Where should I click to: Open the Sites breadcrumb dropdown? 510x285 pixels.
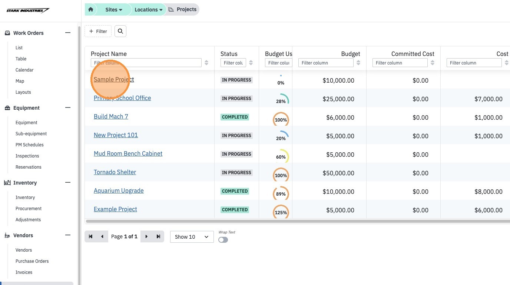coord(114,10)
